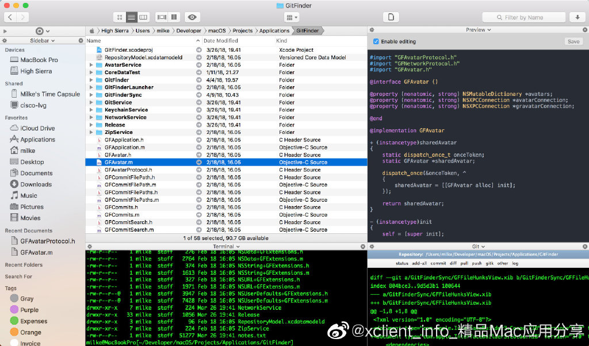This screenshot has height=346, width=589.
Task: Open Downloads in sidebar Favorites
Action: tap(36, 184)
